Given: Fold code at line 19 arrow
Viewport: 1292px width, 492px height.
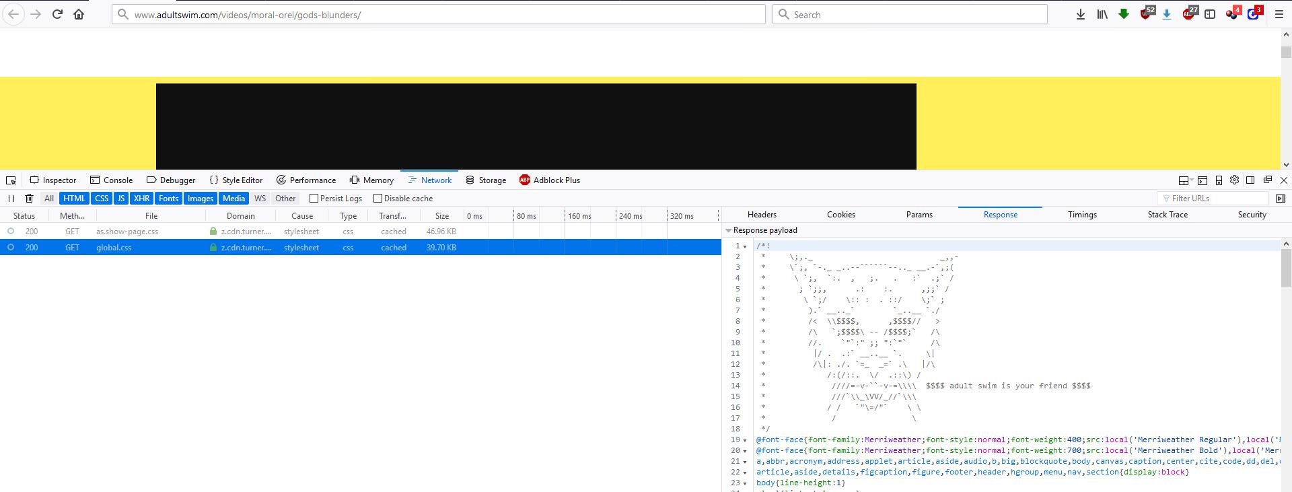Looking at the screenshot, I should tap(745, 440).
